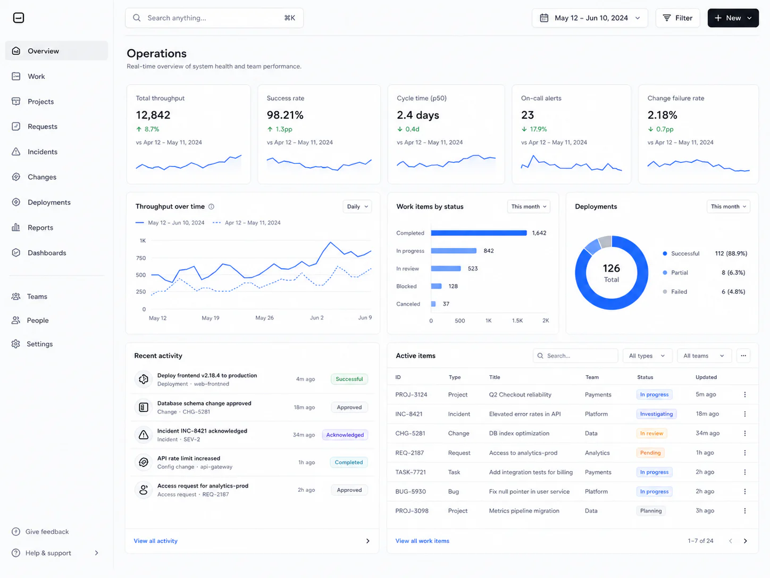Viewport: 770px width, 578px height.
Task: Click View all work items link
Action: click(422, 541)
